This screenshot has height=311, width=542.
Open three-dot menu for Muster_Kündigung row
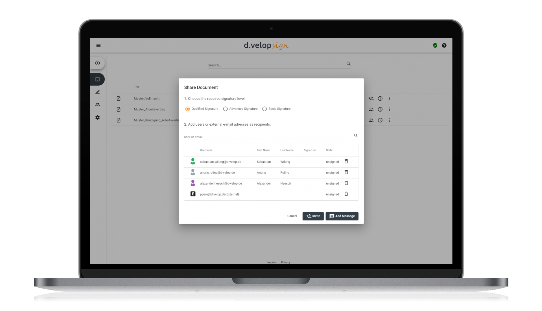pyautogui.click(x=389, y=120)
